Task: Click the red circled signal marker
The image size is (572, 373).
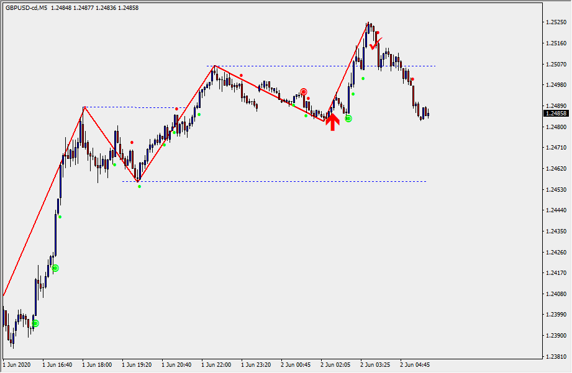Action: coord(304,92)
